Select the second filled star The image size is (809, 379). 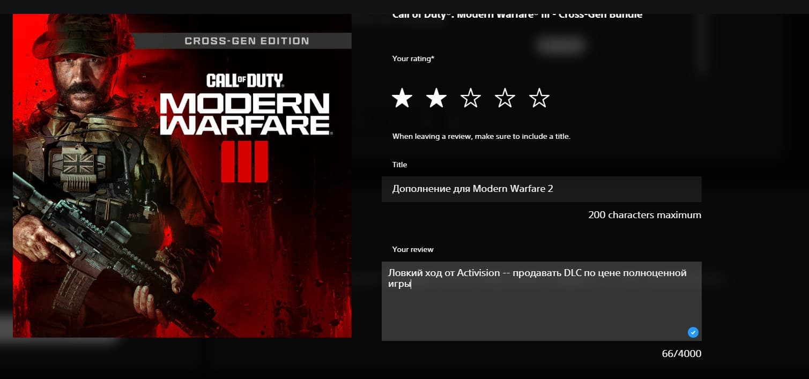click(x=436, y=98)
